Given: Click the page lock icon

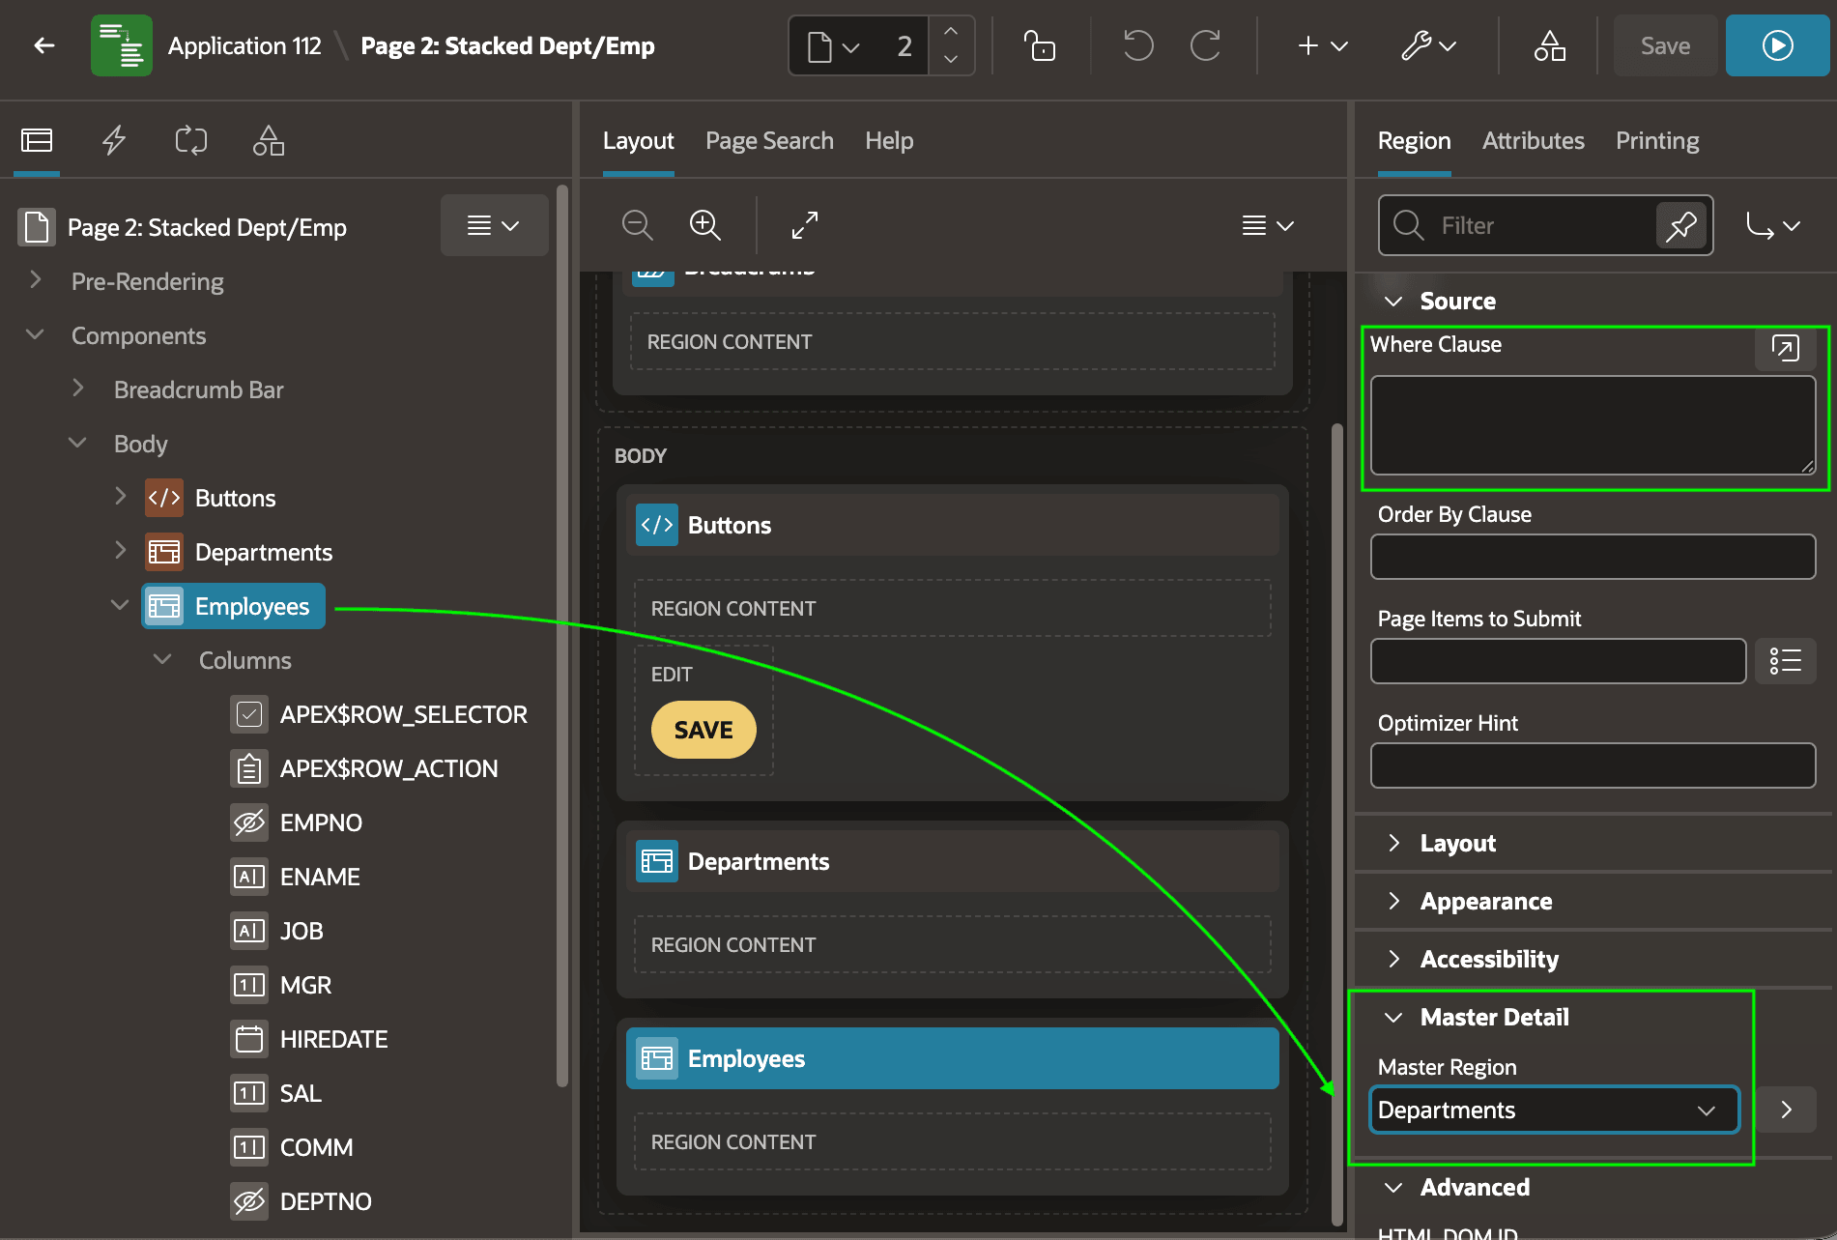Looking at the screenshot, I should point(1040,45).
